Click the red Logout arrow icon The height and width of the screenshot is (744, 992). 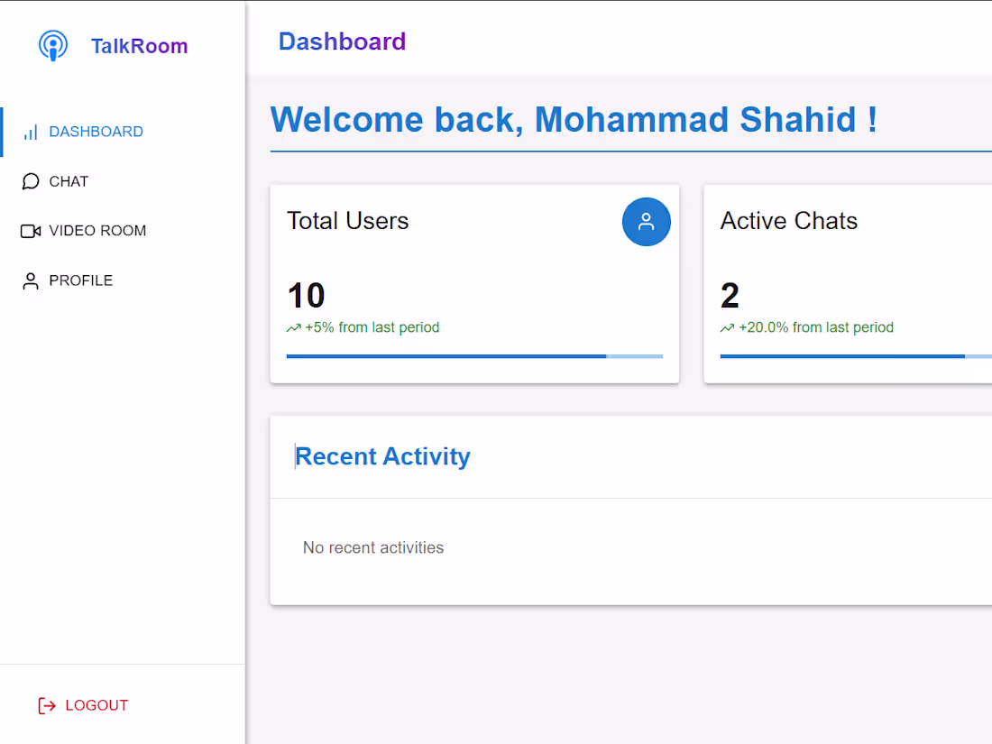tap(46, 705)
